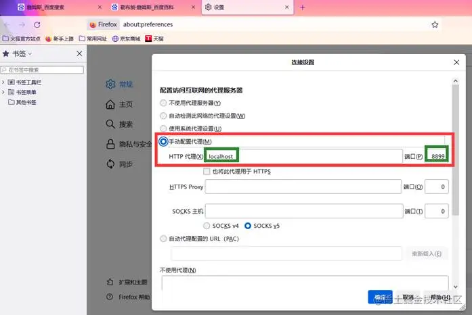Click the Firefox identity badge in address bar
This screenshot has width=472, height=315.
[104, 24]
